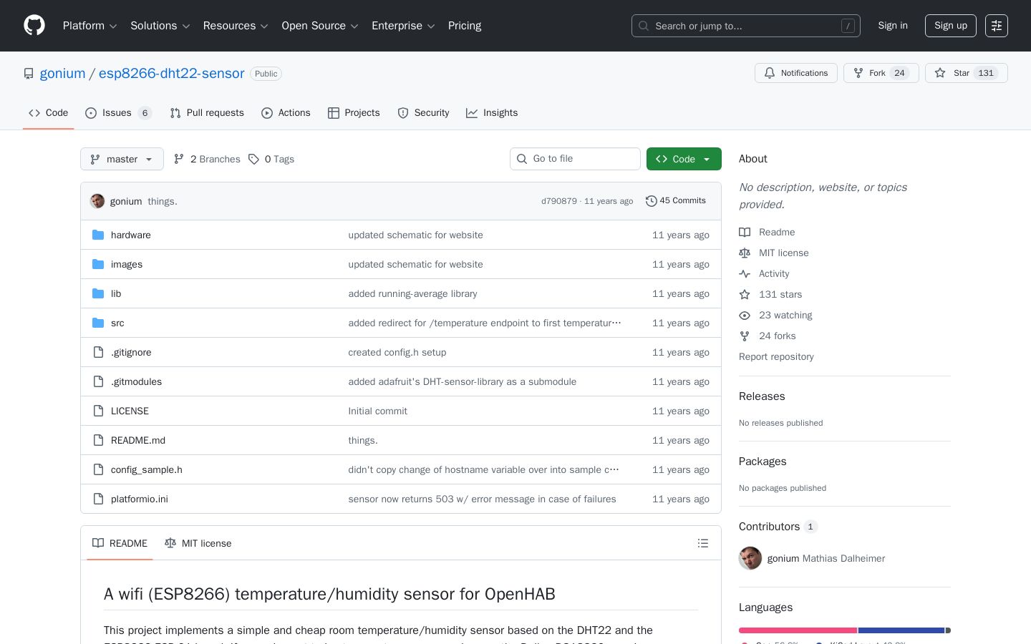This screenshot has width=1031, height=644.
Task: Switch to the Code tab
Action: tap(48, 113)
